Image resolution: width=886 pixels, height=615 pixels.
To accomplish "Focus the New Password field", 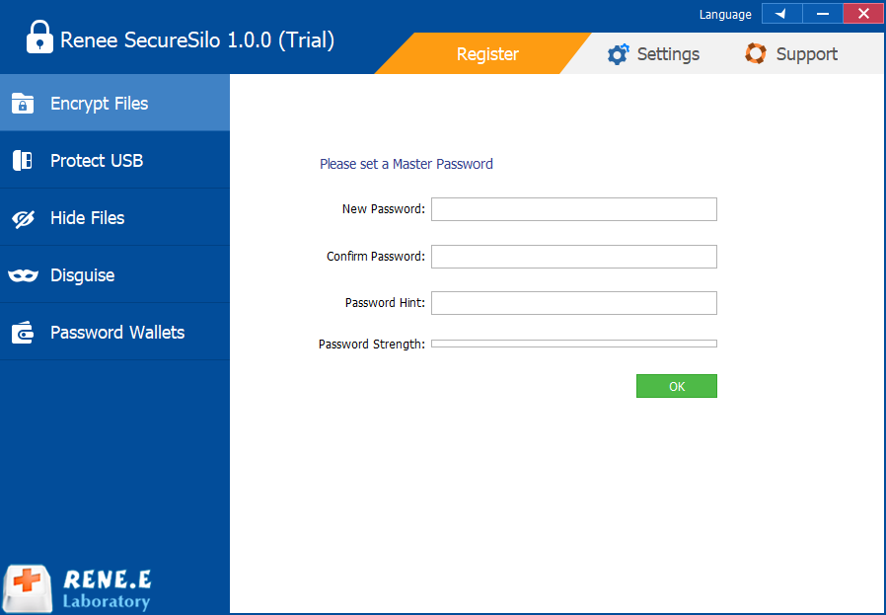I will [574, 209].
